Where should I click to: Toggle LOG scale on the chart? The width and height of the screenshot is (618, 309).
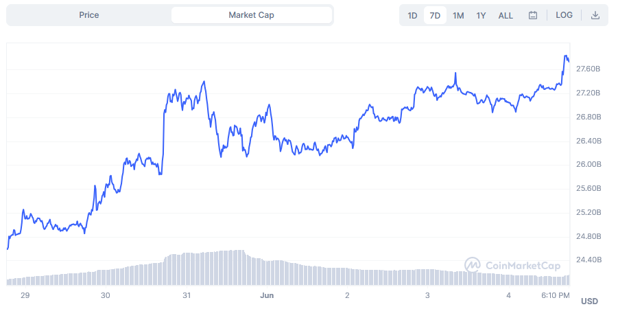(564, 15)
